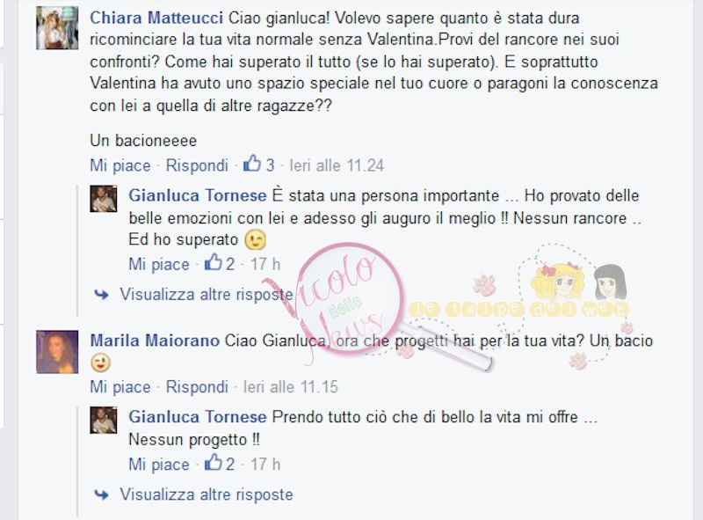Open Chiara Matteucci's profile name link
The width and height of the screenshot is (703, 520).
click(156, 18)
